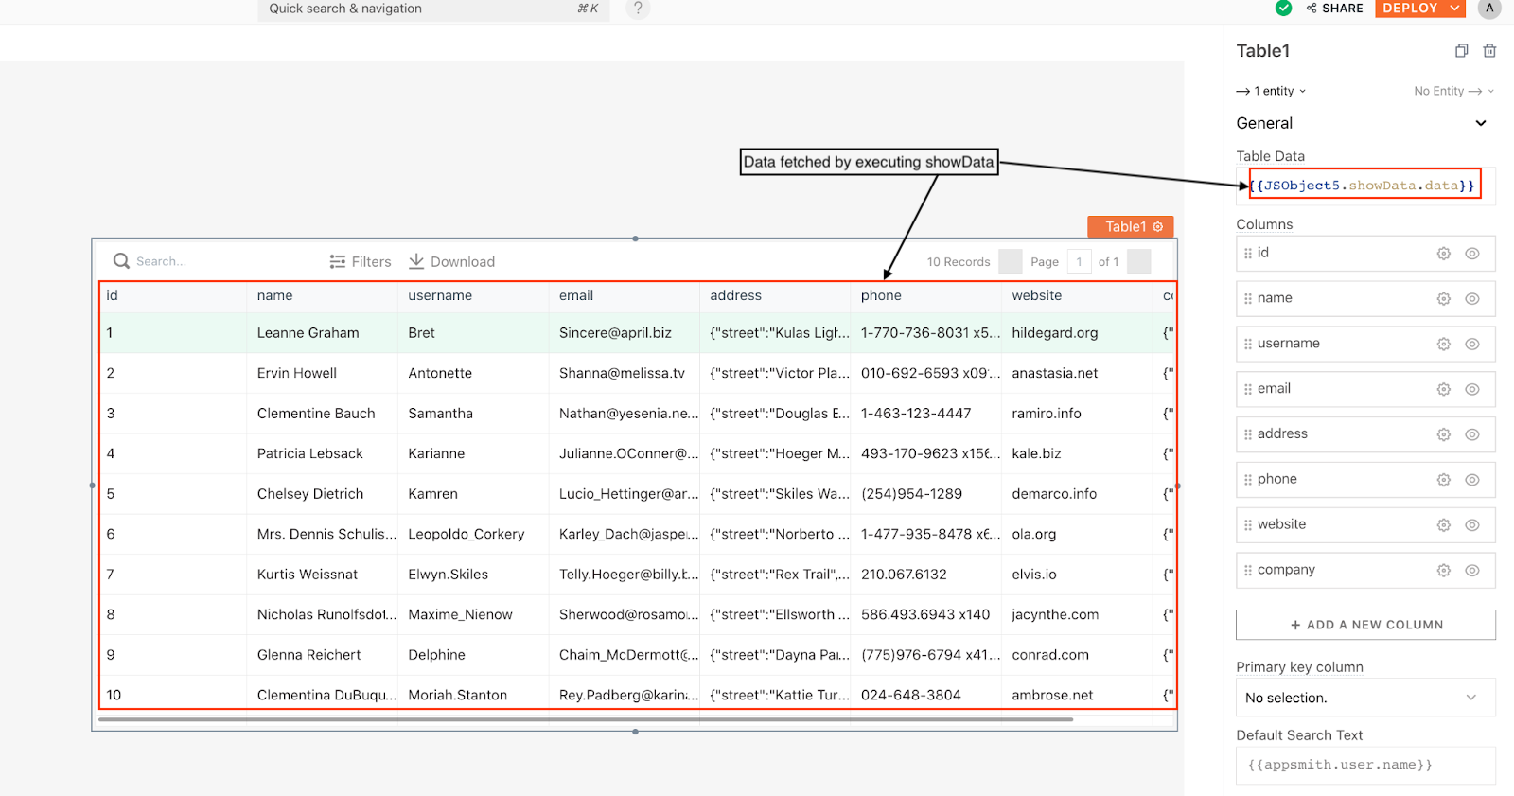Collapse the General section
1514x796 pixels.
tap(1481, 123)
